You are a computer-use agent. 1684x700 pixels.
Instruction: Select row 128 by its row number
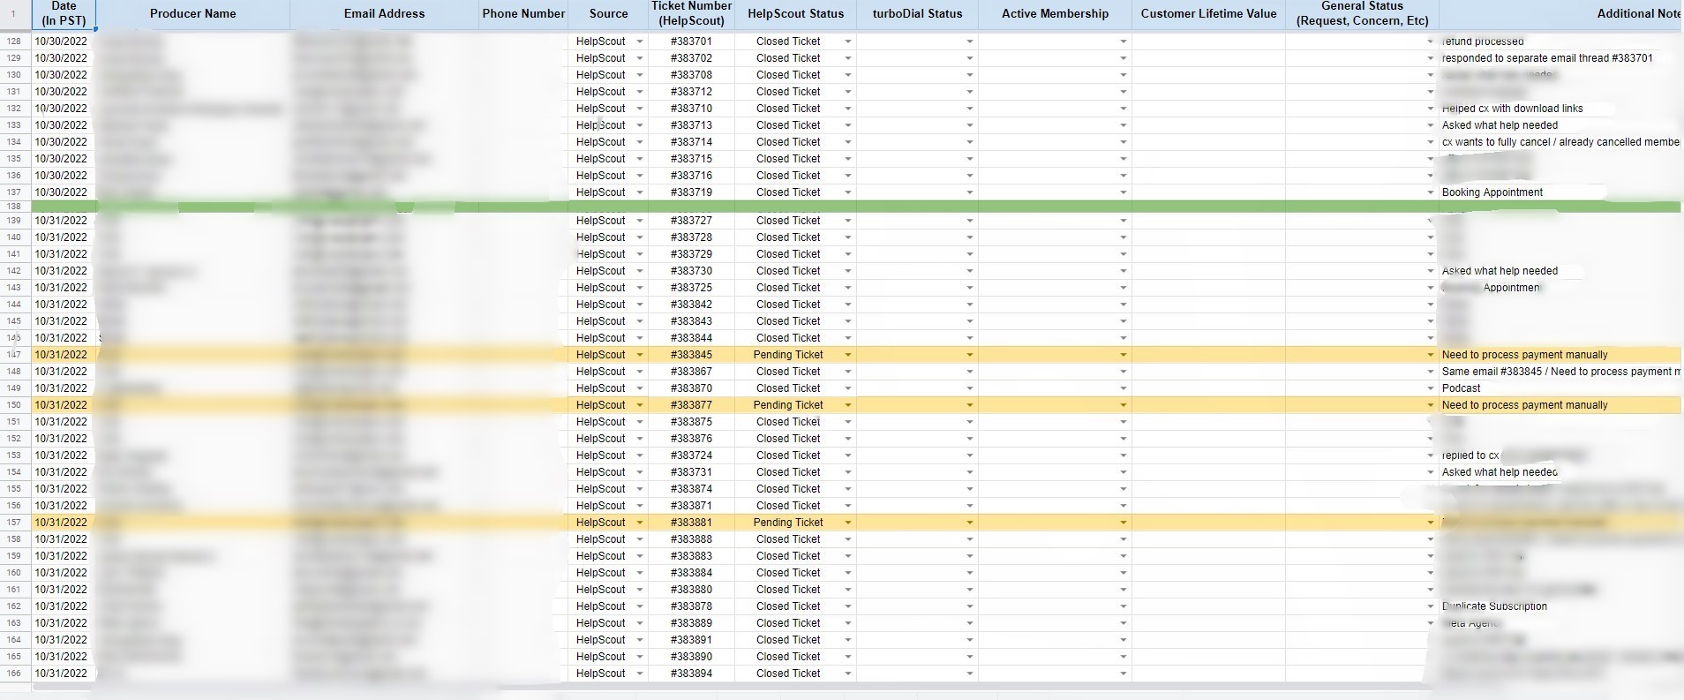coord(14,41)
